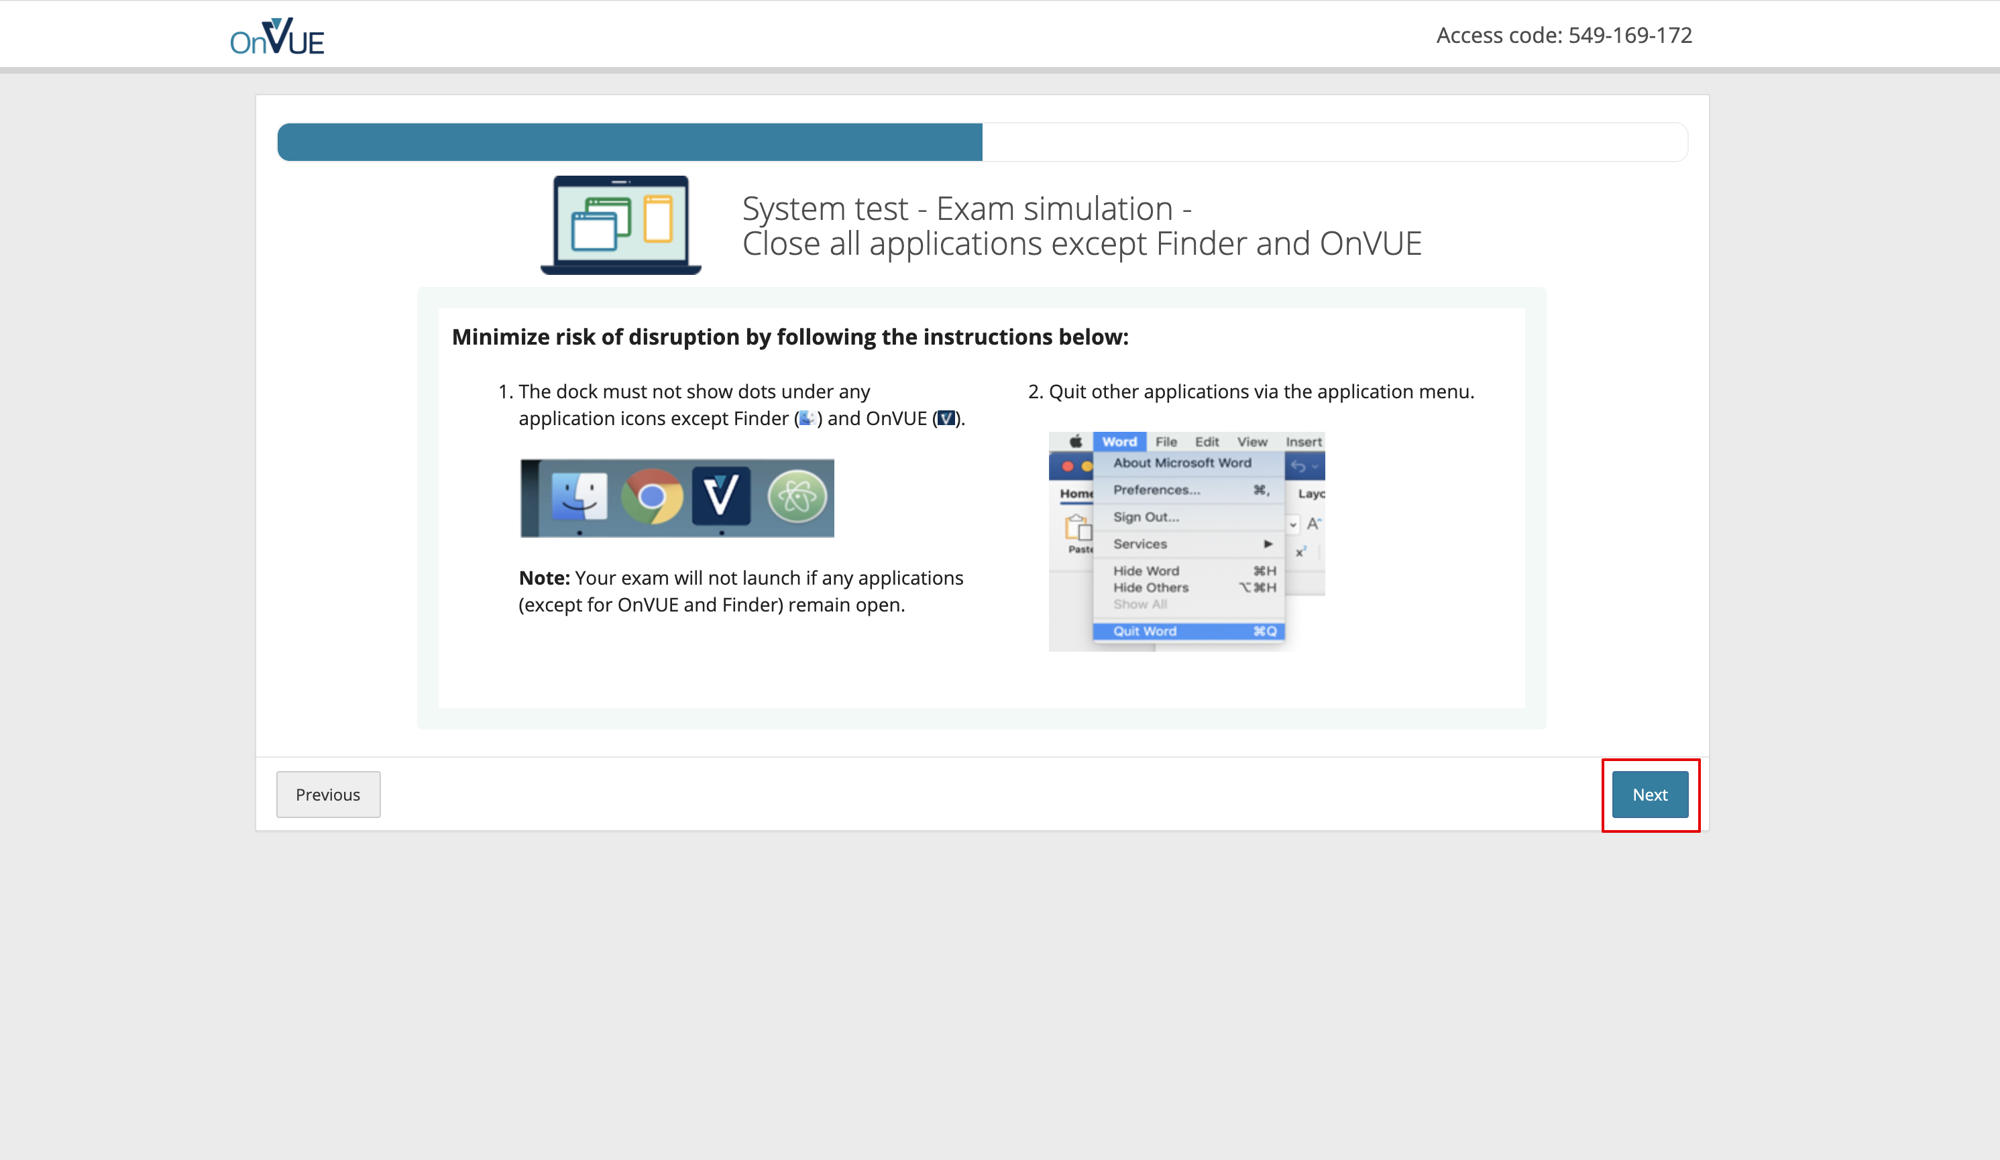Image resolution: width=2000 pixels, height=1160 pixels.
Task: Go back with the Previous button
Action: click(328, 794)
